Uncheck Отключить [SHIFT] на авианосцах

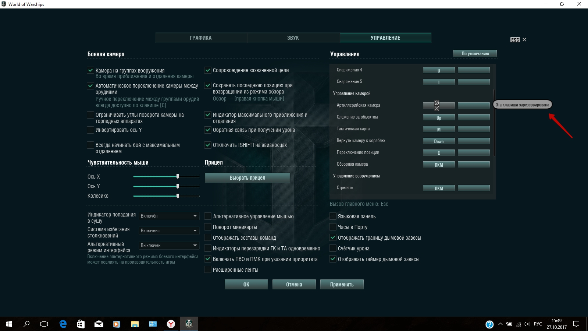coord(208,145)
